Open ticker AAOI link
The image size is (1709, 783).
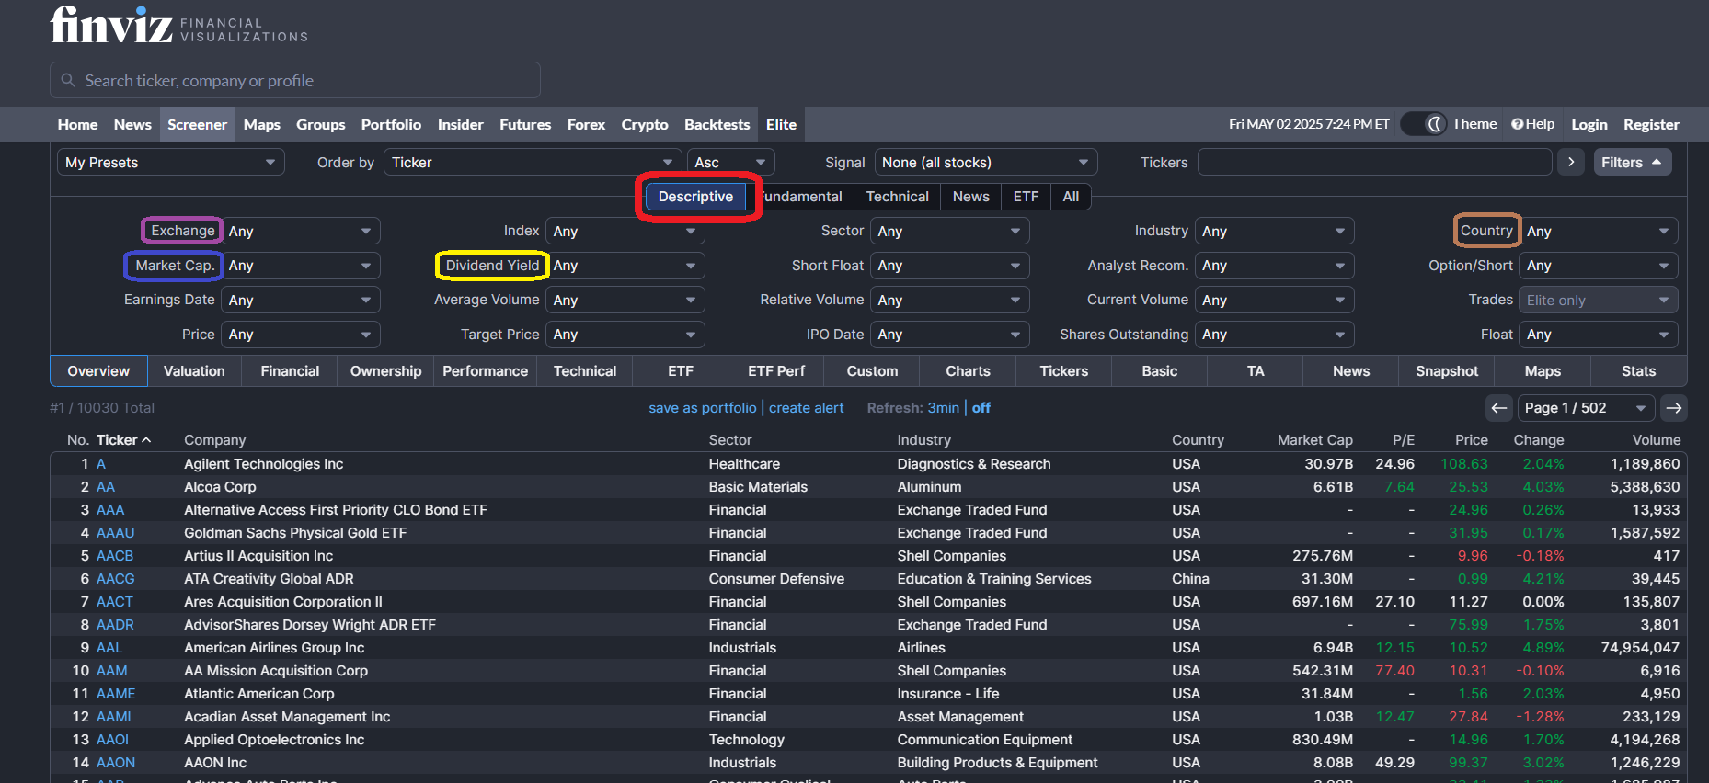[x=112, y=740]
